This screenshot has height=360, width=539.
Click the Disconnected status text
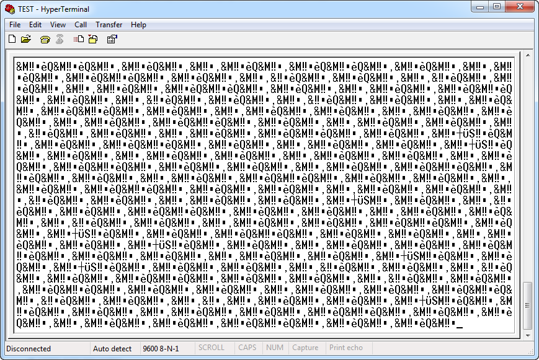(x=29, y=349)
